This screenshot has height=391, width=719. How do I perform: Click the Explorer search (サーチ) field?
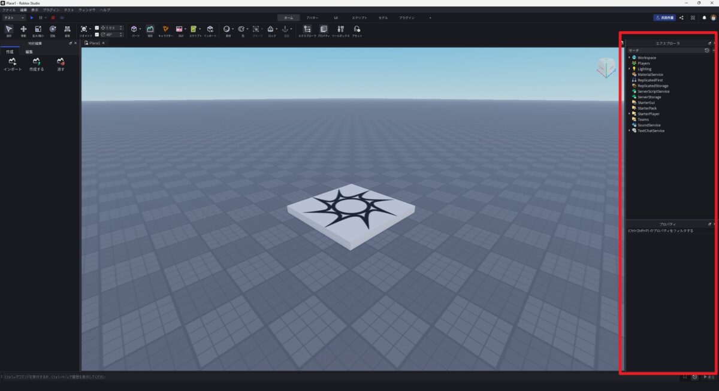coord(664,50)
